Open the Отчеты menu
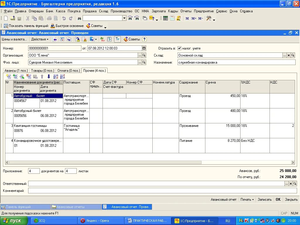This screenshot has width=300, height=225. (186, 11)
